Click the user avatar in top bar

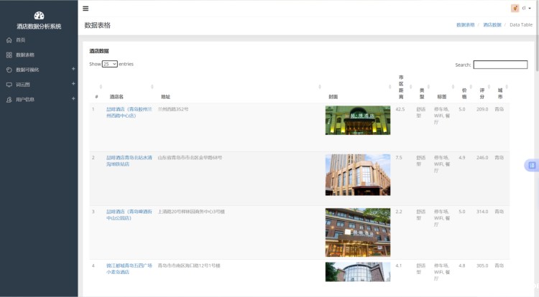click(x=515, y=9)
